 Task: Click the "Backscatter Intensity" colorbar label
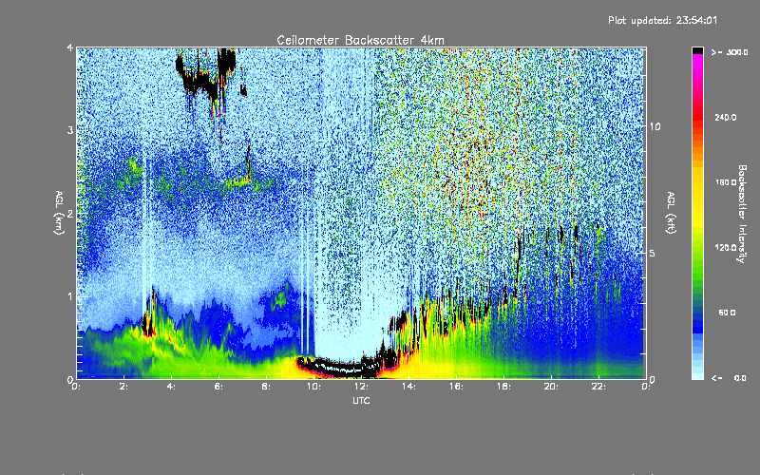(742, 214)
